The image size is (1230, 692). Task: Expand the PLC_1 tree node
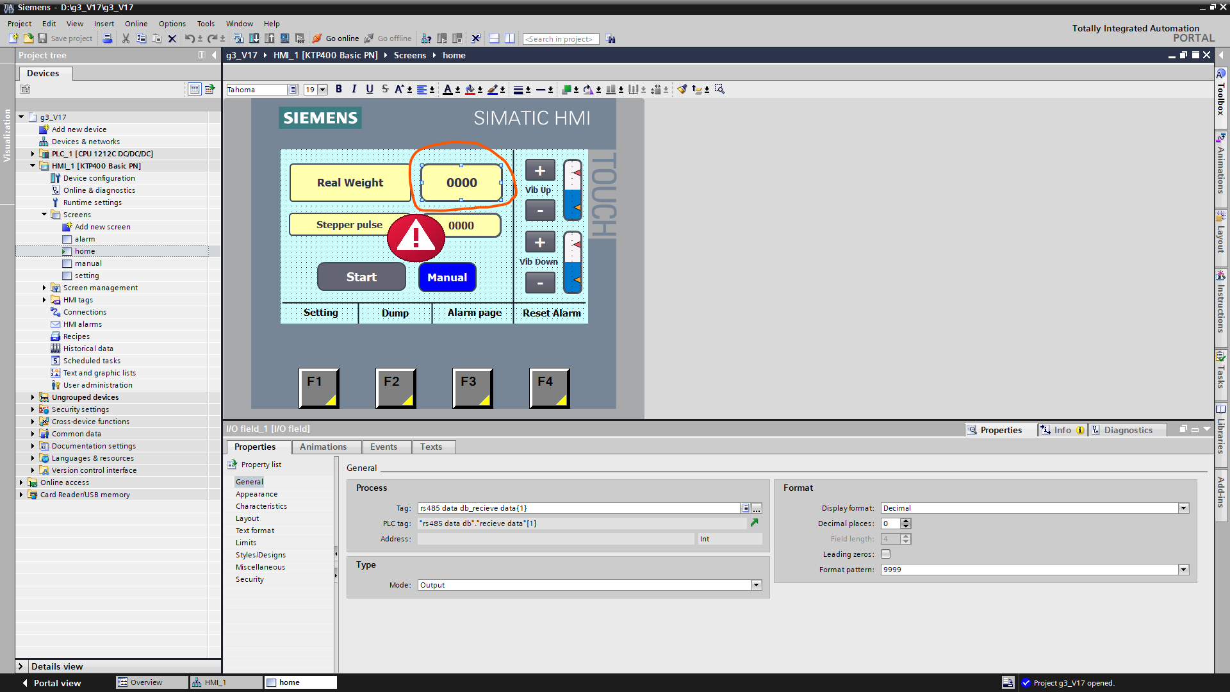coord(33,154)
